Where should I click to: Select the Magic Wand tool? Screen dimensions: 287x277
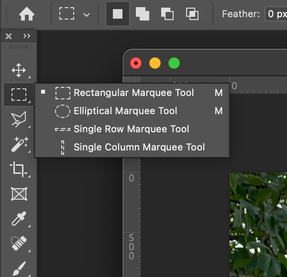pyautogui.click(x=20, y=144)
